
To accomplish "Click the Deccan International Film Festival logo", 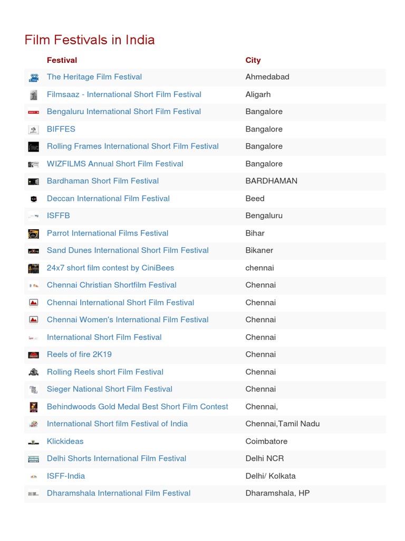I will click(33, 199).
